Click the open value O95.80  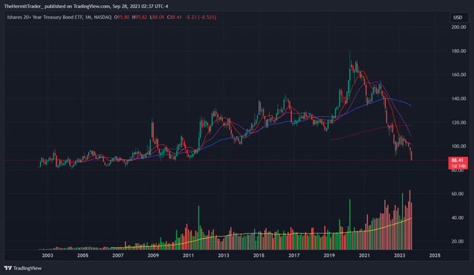pyautogui.click(x=121, y=18)
